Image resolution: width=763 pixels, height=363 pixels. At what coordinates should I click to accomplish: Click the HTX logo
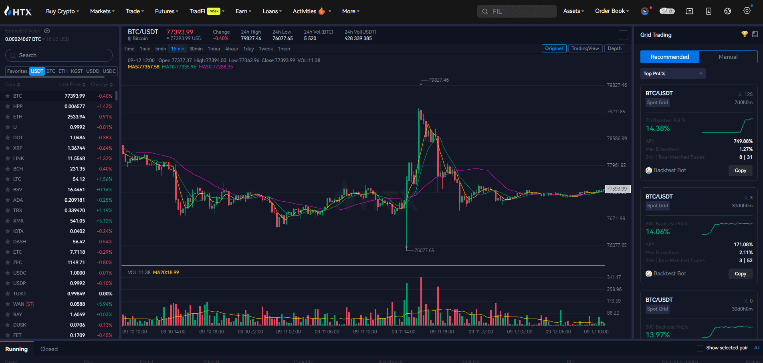coord(18,11)
